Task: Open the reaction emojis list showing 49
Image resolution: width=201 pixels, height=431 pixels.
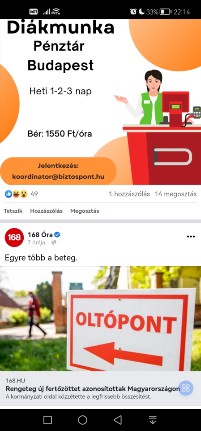Action: click(21, 194)
